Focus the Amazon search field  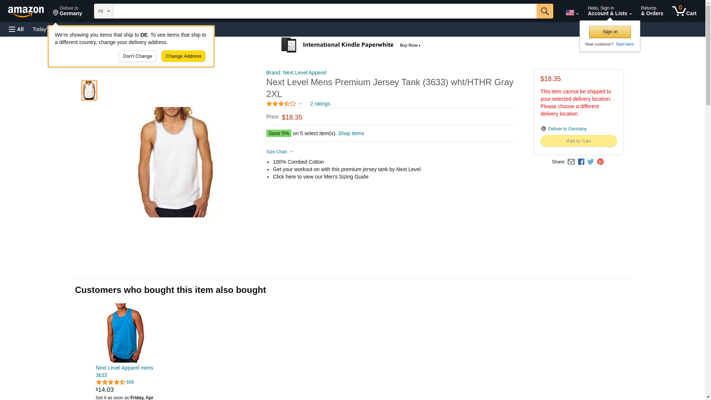[324, 11]
